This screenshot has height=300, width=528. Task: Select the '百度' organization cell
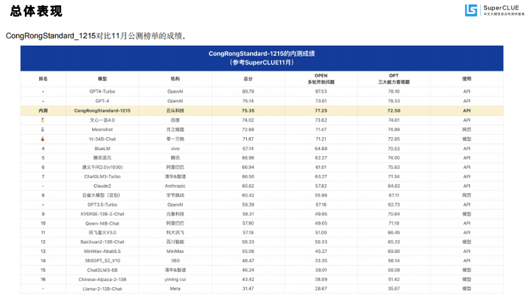(175, 120)
